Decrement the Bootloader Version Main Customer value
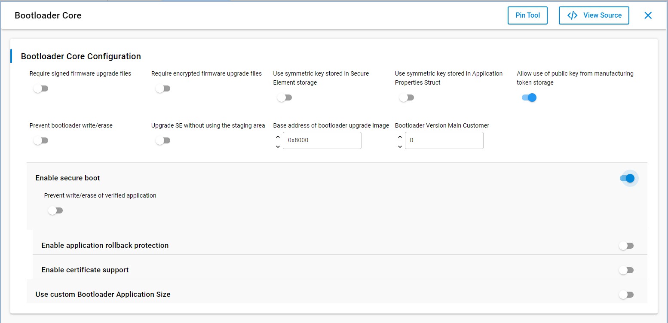Image resolution: width=668 pixels, height=323 pixels. click(x=400, y=147)
